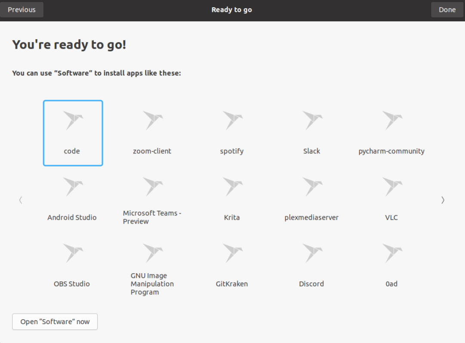Pick the Android Studio app icon
This screenshot has width=465, height=343.
(73, 187)
